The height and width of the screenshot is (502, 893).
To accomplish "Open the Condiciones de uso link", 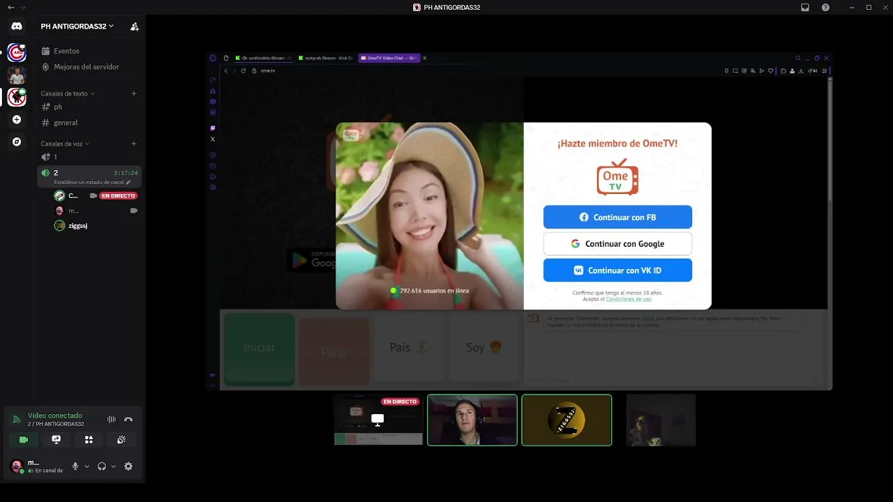I will click(x=629, y=299).
